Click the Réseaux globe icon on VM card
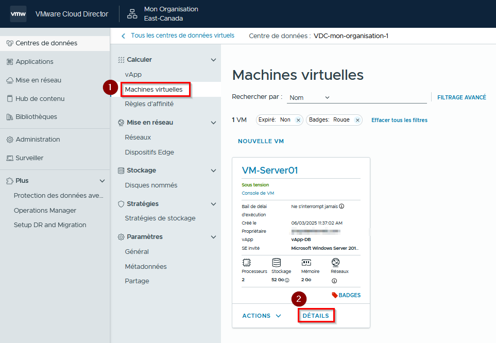This screenshot has height=343, width=496. (x=336, y=262)
